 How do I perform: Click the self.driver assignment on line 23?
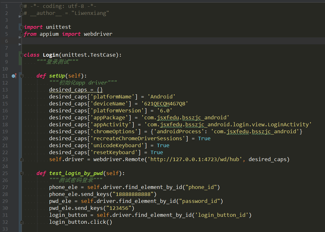click(x=66, y=160)
